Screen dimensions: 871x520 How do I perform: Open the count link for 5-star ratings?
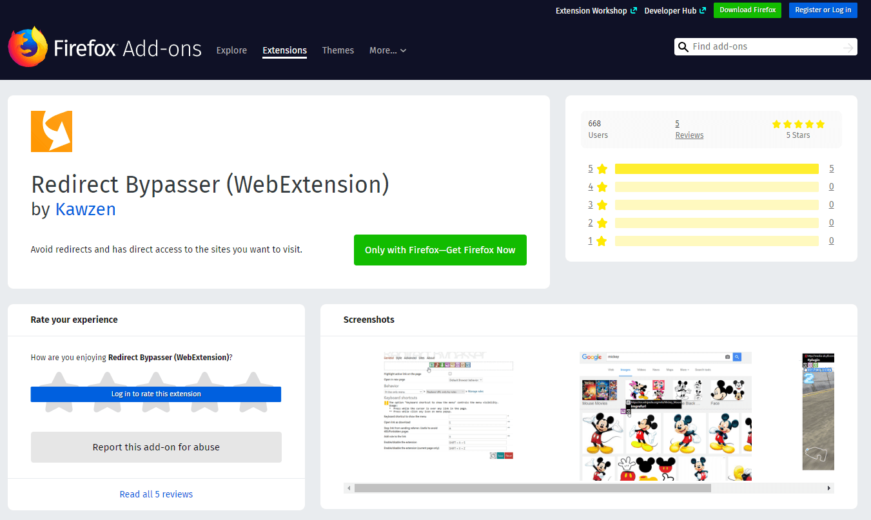(x=832, y=169)
